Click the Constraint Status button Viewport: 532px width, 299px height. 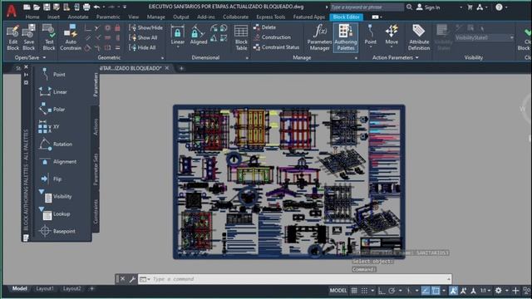[276, 47]
